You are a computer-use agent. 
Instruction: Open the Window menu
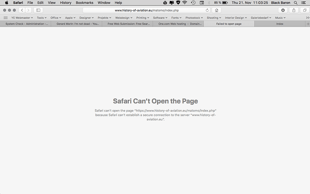point(104,3)
